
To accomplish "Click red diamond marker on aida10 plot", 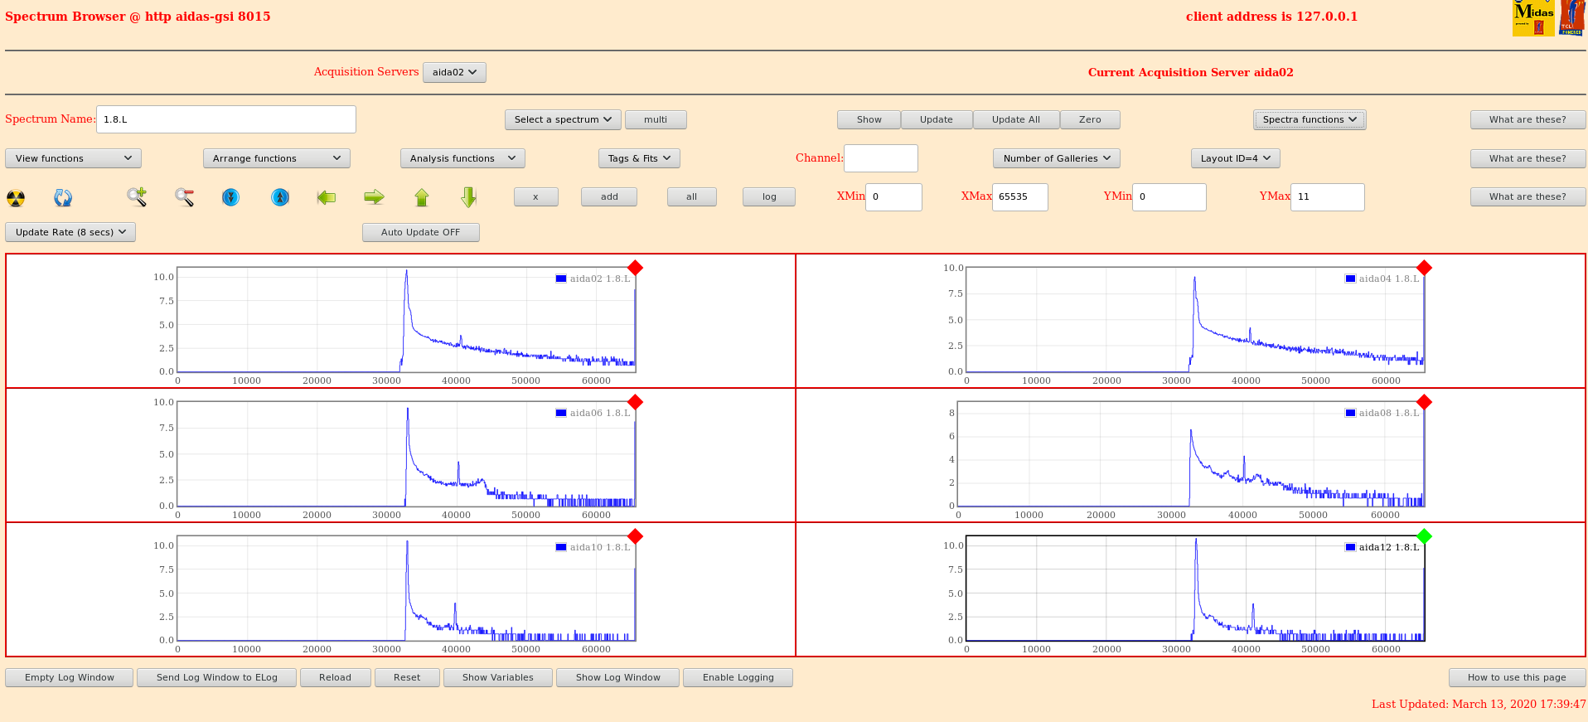I will point(635,536).
